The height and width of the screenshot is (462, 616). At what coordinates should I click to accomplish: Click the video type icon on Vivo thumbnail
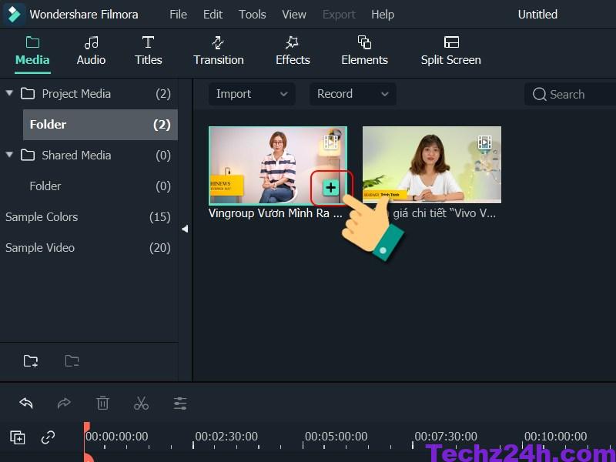[x=485, y=142]
